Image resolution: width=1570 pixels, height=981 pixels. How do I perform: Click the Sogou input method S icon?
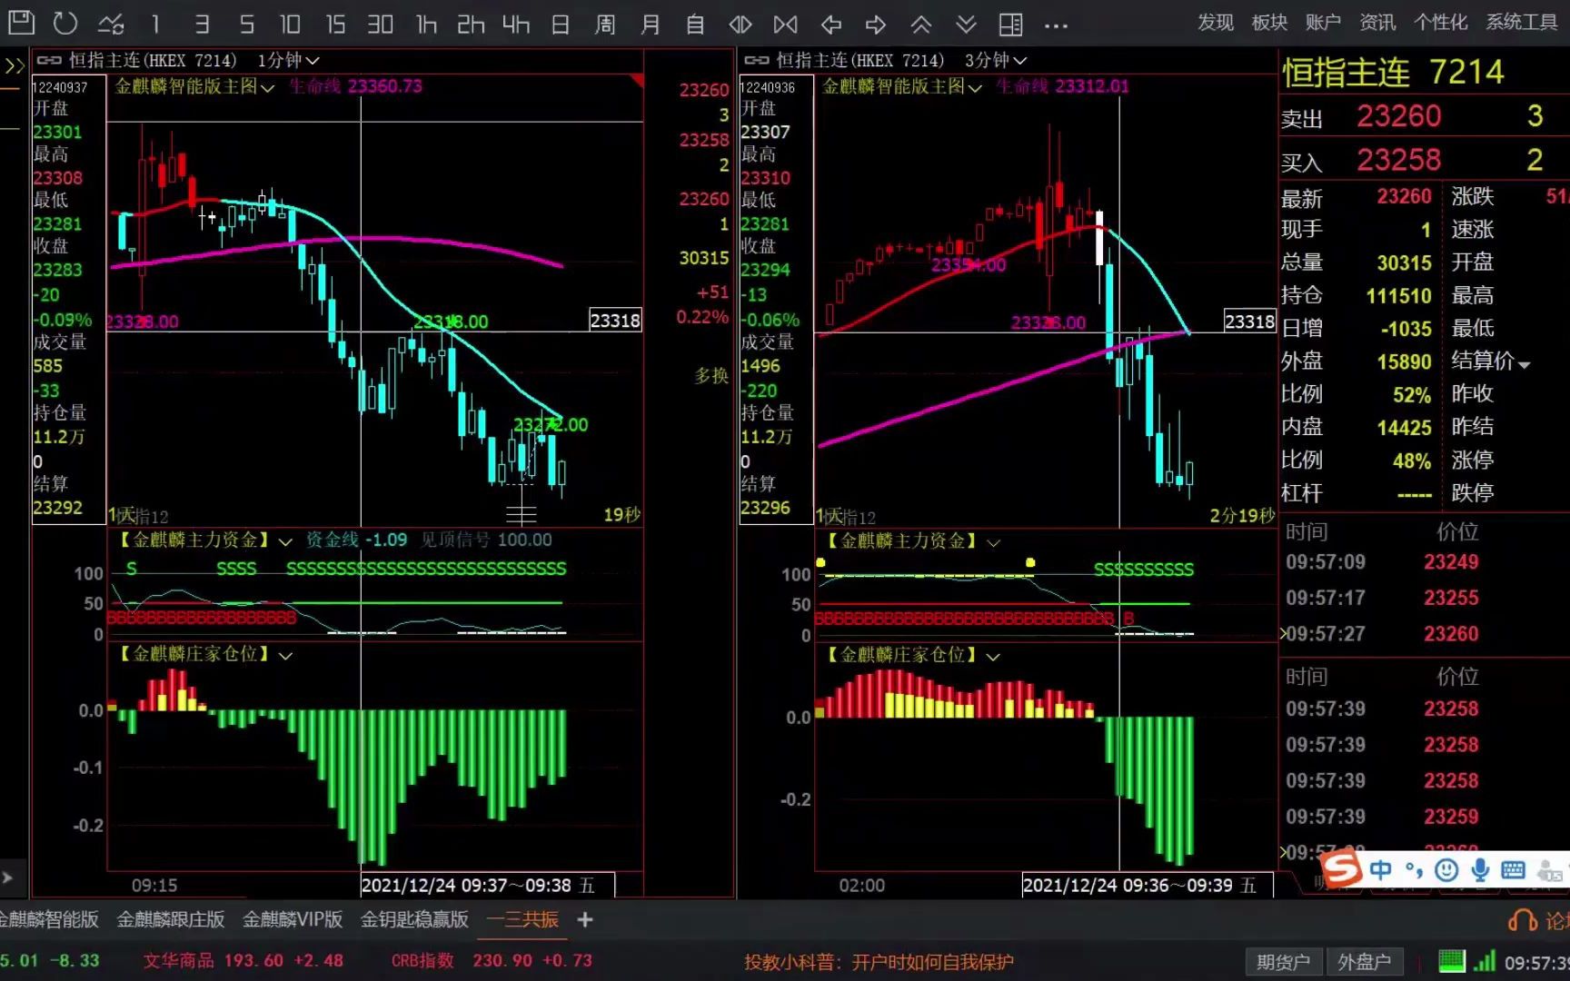1342,869
